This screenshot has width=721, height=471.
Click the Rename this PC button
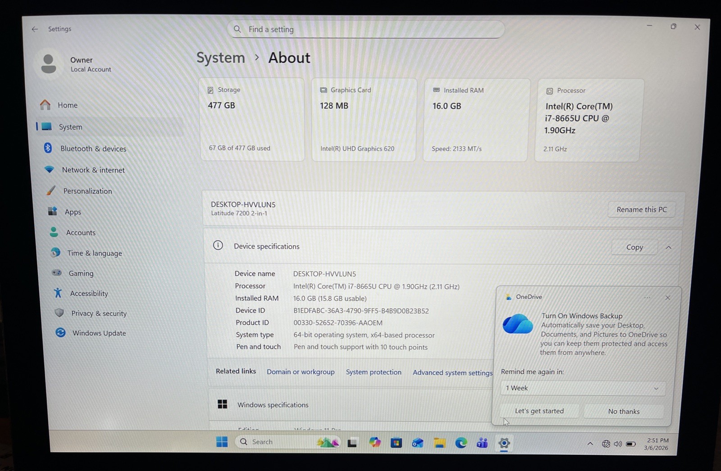click(642, 210)
